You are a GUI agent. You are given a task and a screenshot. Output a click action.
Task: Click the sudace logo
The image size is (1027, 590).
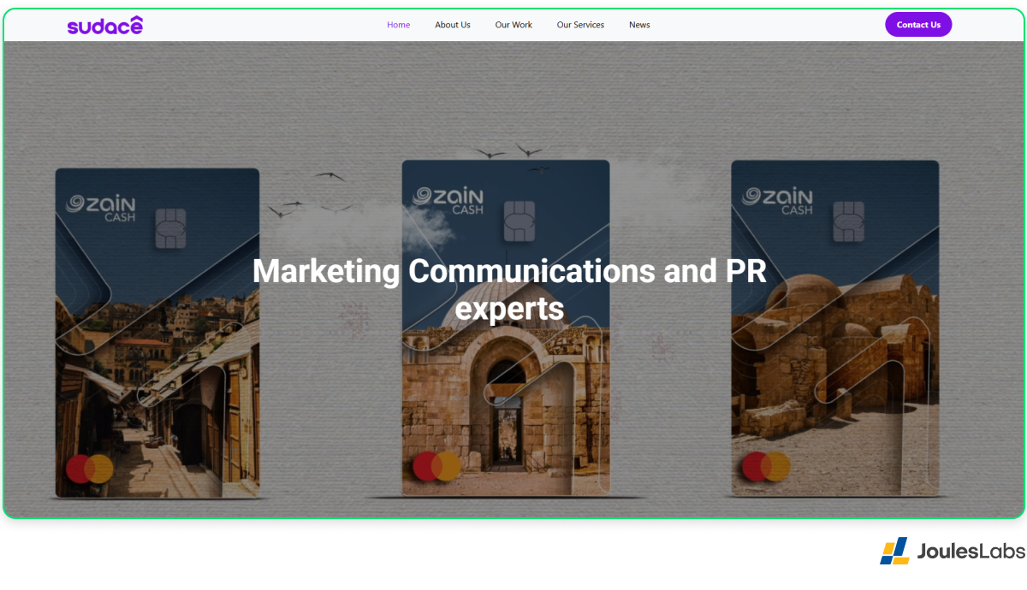pos(105,25)
